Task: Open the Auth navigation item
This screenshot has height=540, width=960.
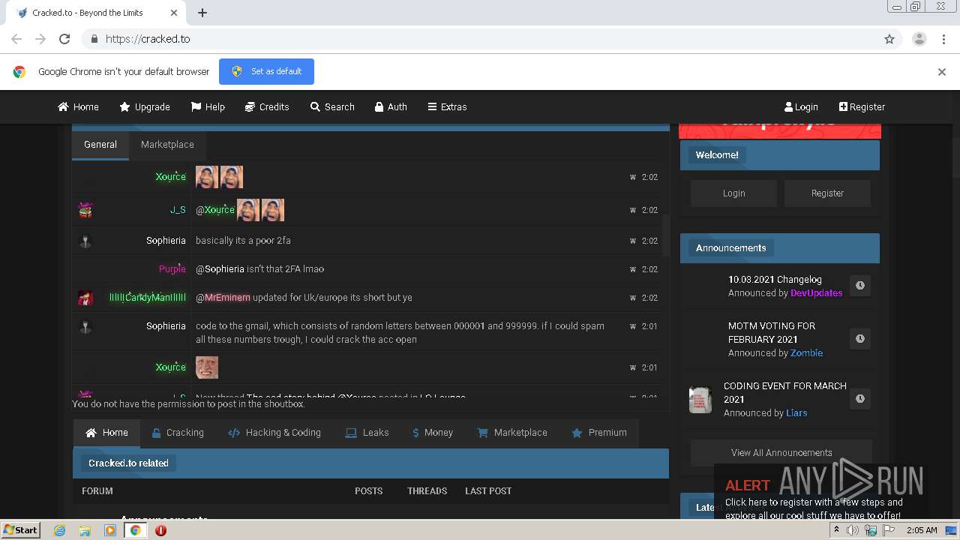Action: [391, 106]
